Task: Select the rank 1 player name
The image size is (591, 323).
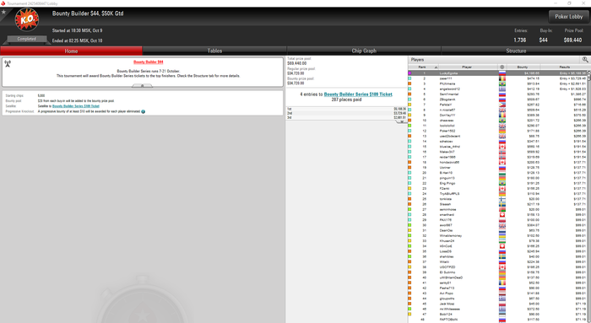Action: pyautogui.click(x=448, y=73)
